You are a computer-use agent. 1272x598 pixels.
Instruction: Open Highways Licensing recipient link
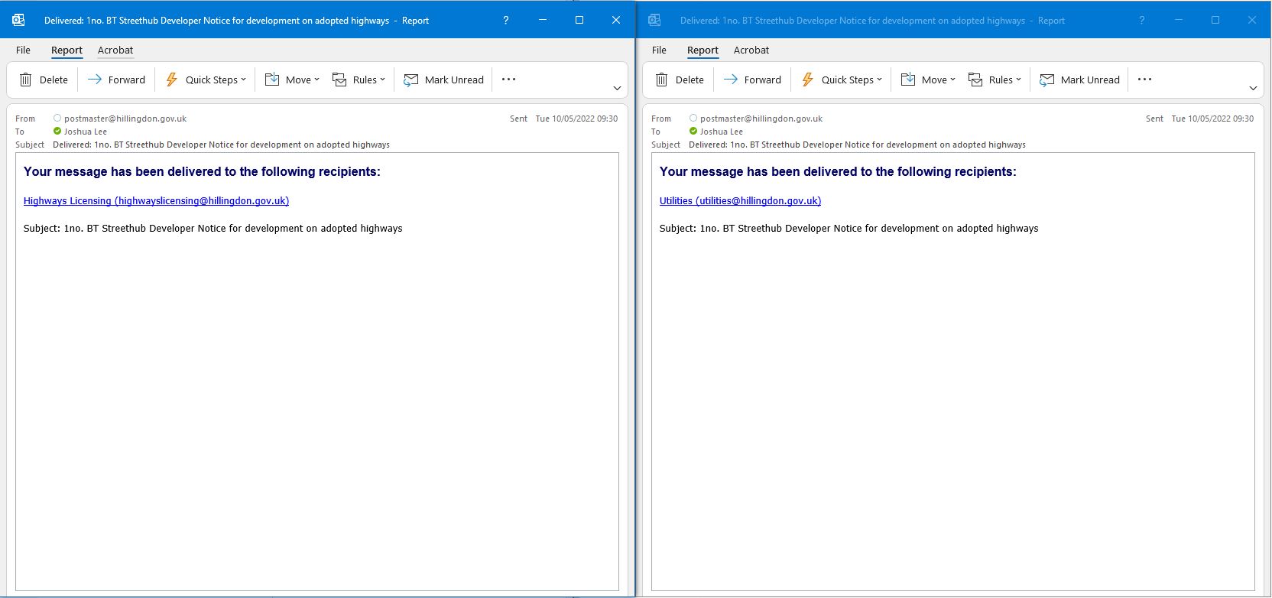coord(156,200)
